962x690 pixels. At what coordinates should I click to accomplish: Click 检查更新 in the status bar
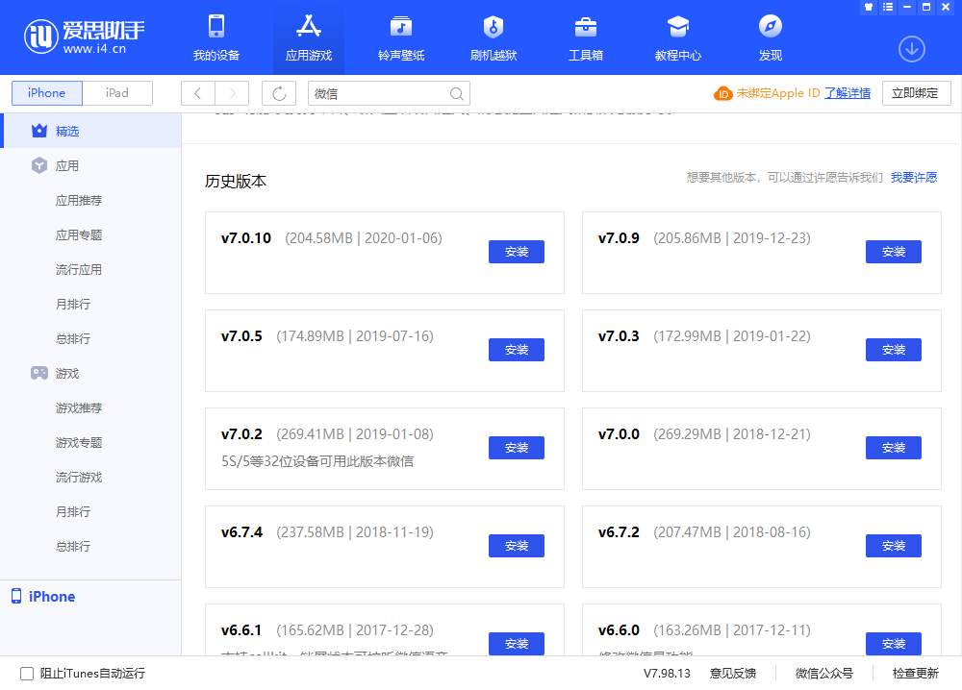point(916,674)
